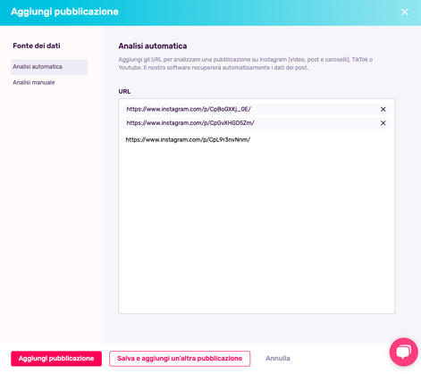421x374 pixels.
Task: Click Salva e aggiungi un'altra pubblicazione
Action: coord(180,359)
